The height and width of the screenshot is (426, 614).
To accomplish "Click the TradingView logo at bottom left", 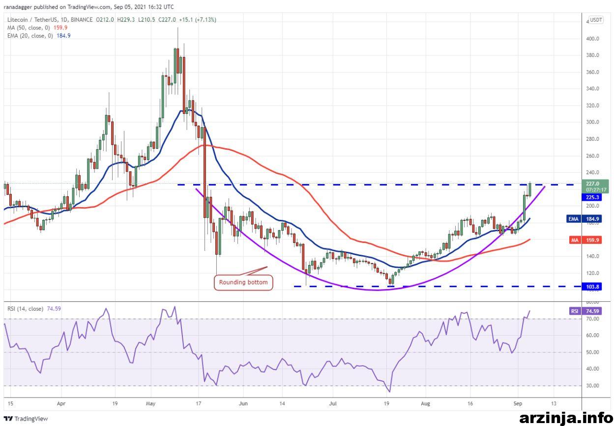I will [26, 419].
